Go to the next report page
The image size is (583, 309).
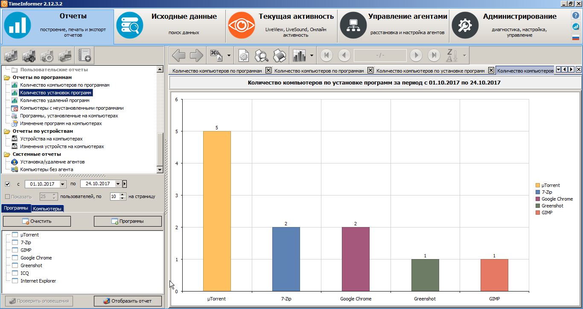point(416,55)
